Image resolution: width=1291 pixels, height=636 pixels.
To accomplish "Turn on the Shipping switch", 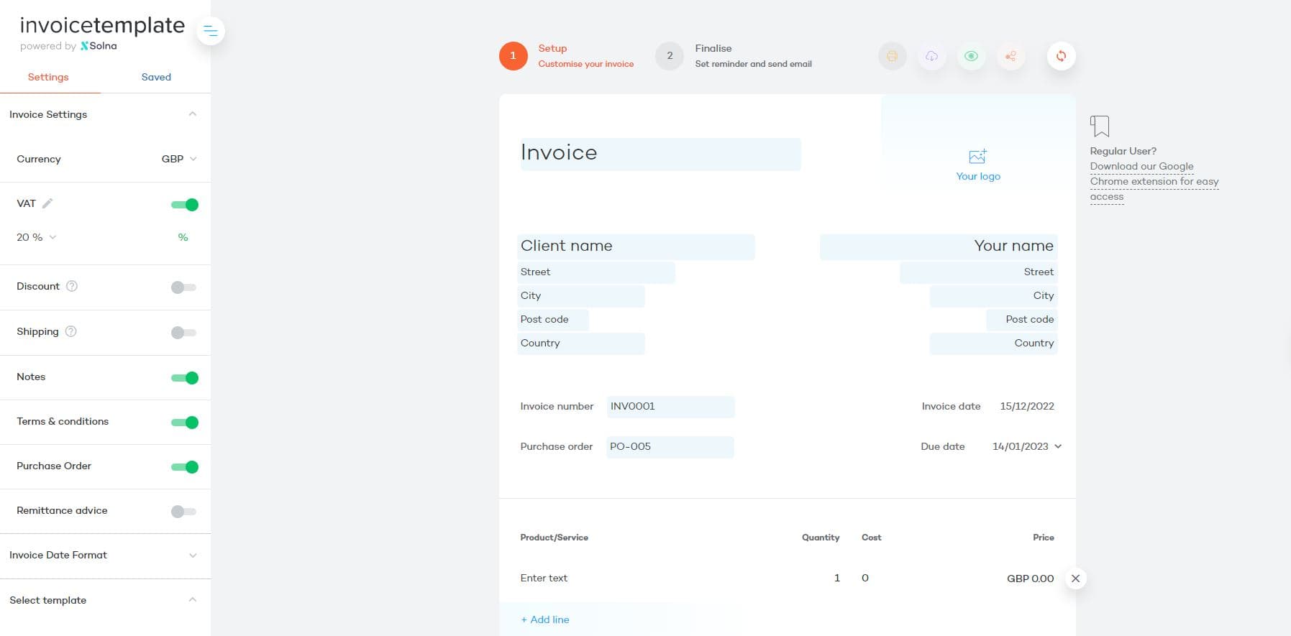I will 183,333.
